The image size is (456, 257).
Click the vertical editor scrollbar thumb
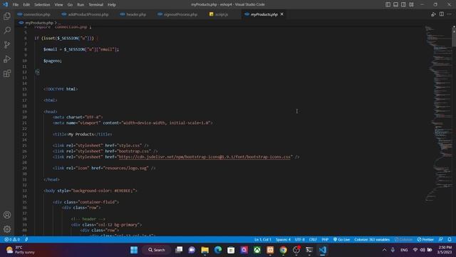pyautogui.click(x=454, y=36)
